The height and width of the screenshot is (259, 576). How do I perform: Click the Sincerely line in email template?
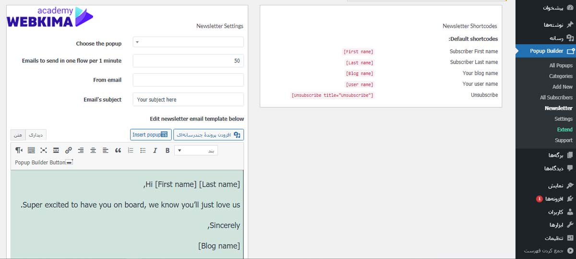point(224,225)
